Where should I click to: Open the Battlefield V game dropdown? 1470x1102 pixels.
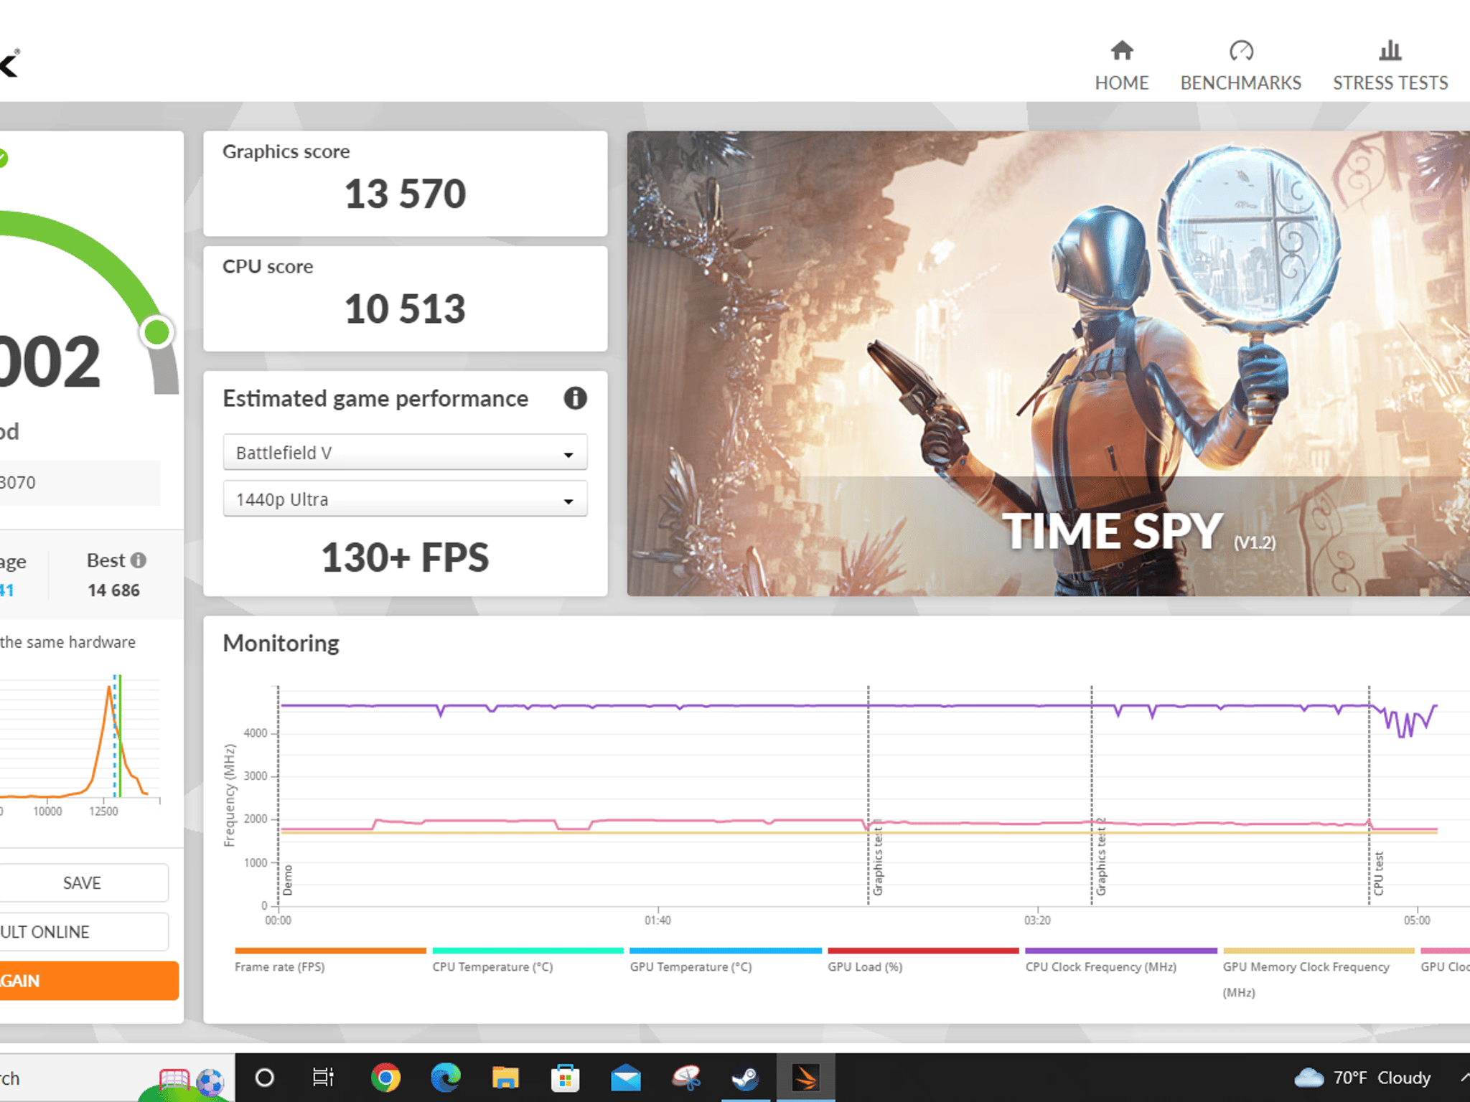click(x=405, y=453)
